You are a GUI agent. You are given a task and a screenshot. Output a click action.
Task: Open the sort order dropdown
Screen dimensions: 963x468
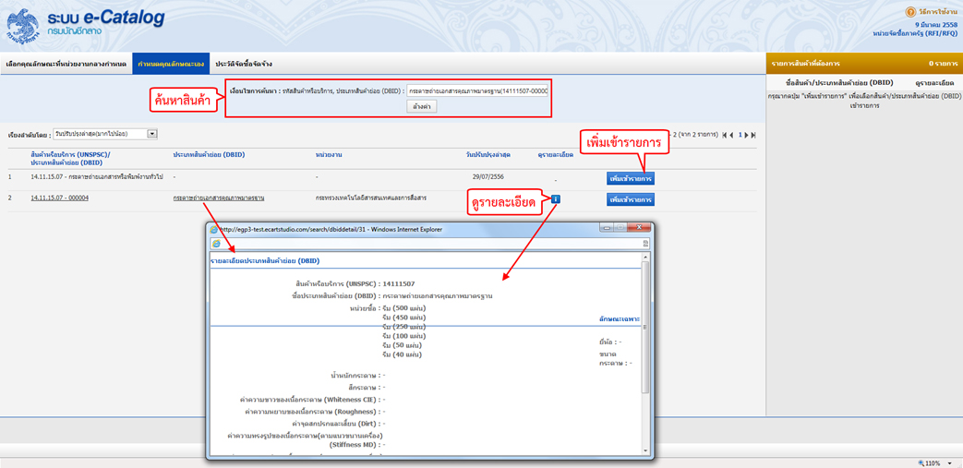[x=152, y=134]
